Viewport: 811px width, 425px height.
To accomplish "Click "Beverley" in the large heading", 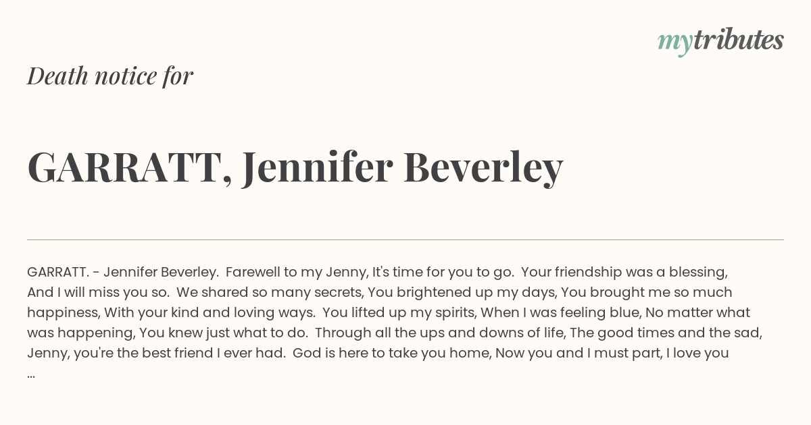I will click(483, 167).
